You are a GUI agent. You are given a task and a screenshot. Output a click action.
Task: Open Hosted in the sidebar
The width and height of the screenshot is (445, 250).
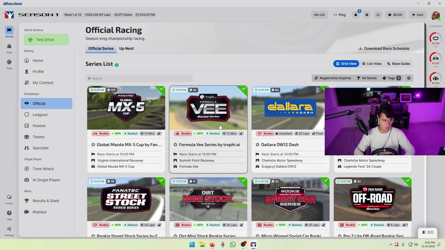(47, 126)
